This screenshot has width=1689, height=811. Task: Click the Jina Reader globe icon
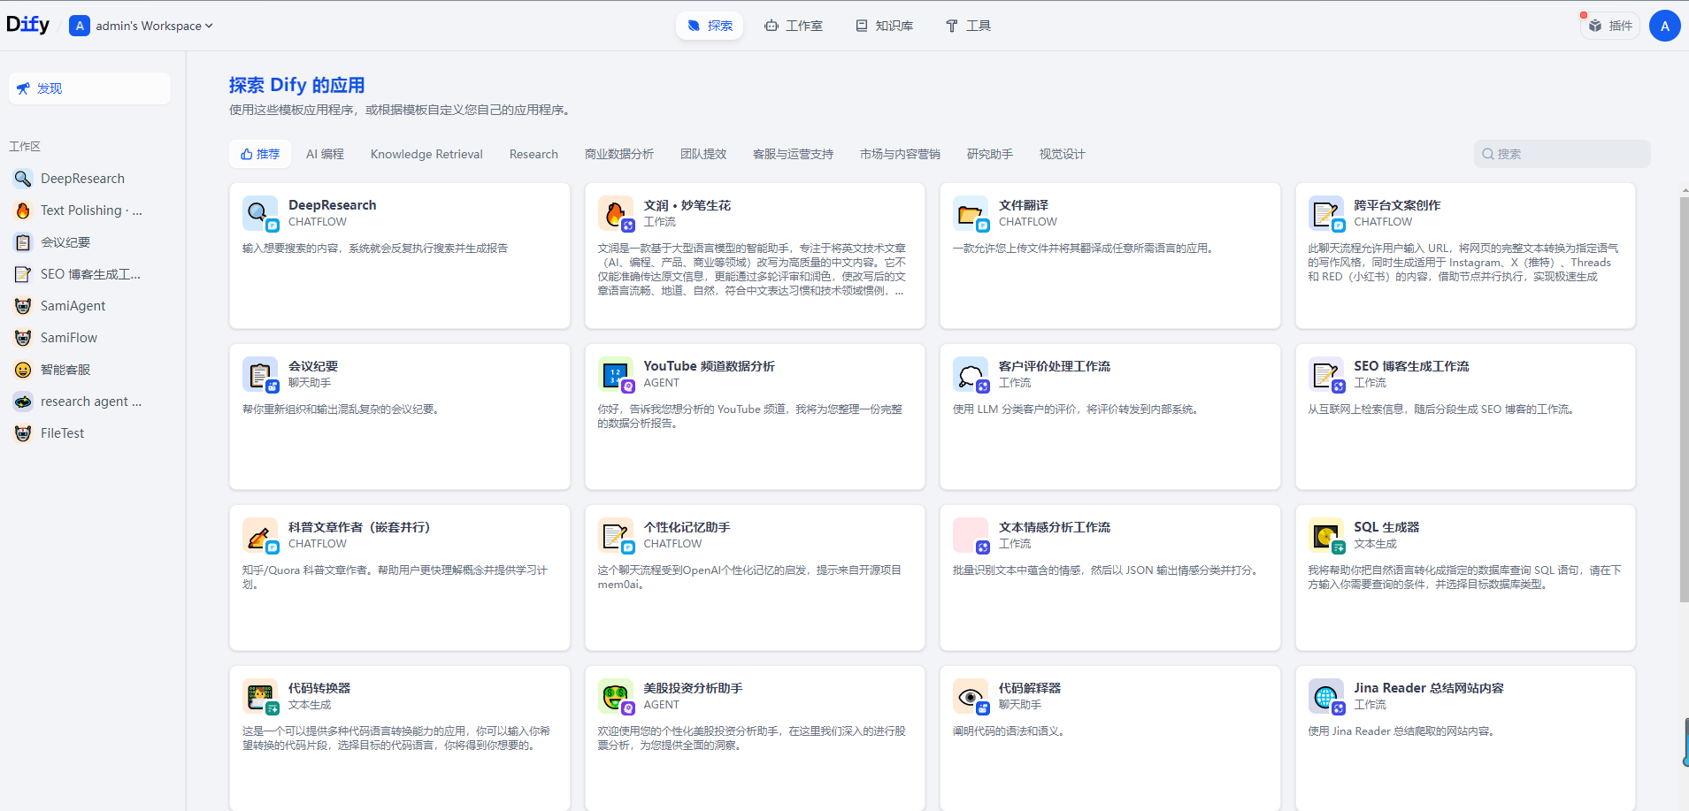(1324, 696)
